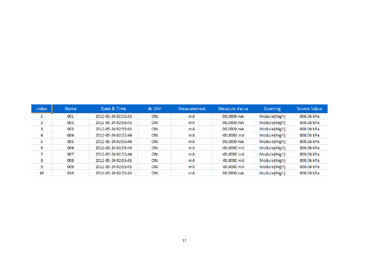The width and height of the screenshot is (369, 261).
Task: Click Measure Value -00.0000 mA in row 009
Action: pos(233,167)
